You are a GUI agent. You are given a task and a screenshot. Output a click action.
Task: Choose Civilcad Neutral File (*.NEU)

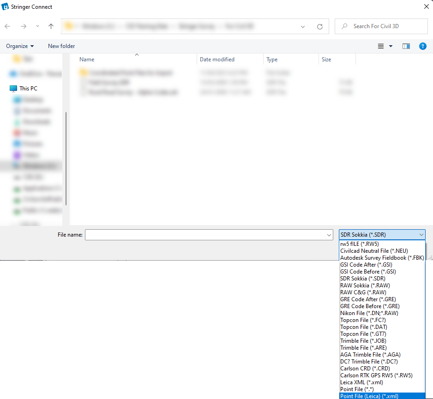pos(382,251)
